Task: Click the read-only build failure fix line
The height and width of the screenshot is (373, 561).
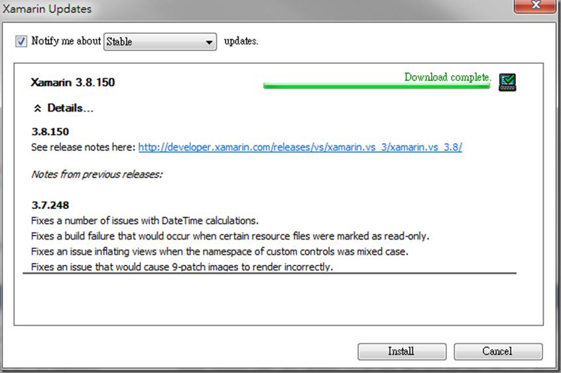Action: 230,236
